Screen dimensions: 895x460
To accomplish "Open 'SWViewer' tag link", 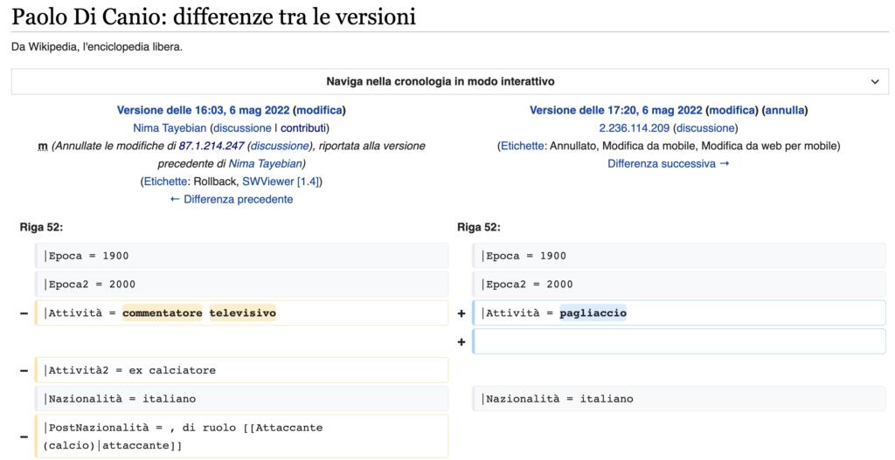I will (x=268, y=182).
